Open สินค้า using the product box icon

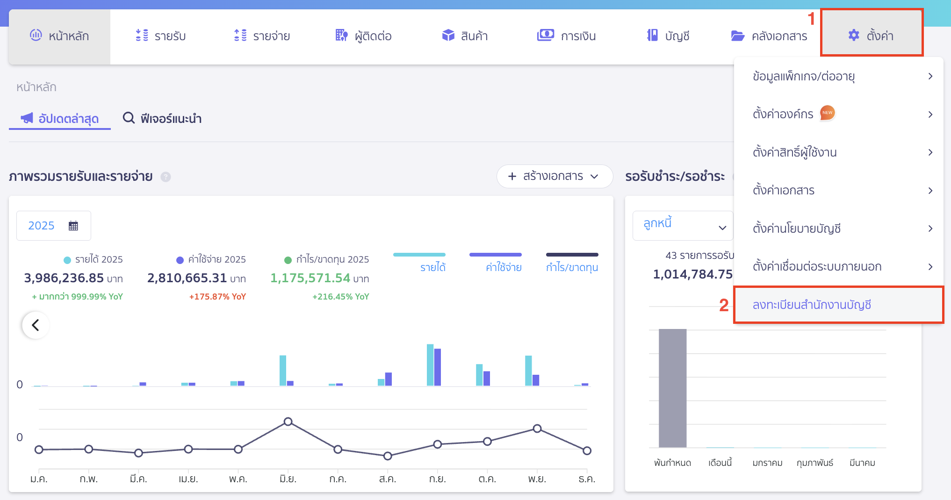coord(447,35)
